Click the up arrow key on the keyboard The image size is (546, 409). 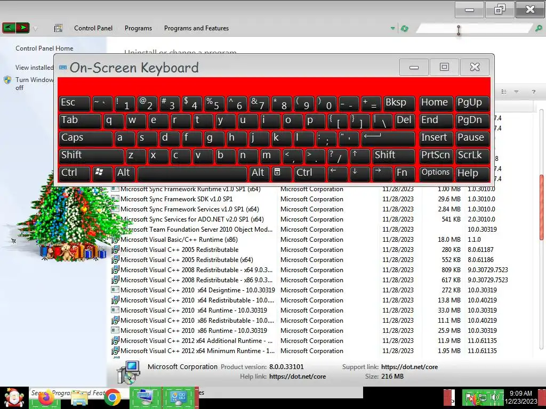(x=360, y=156)
